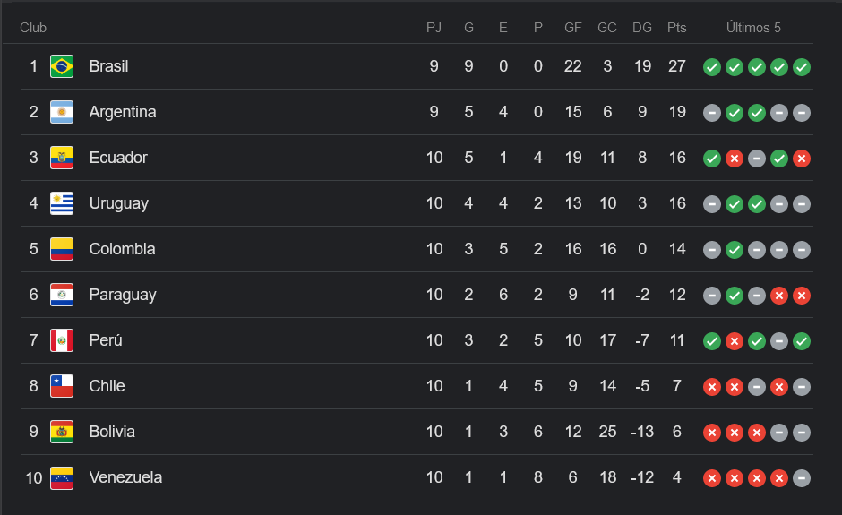Click Venezuela's most recent draw icon
The width and height of the screenshot is (842, 515).
pyautogui.click(x=802, y=478)
